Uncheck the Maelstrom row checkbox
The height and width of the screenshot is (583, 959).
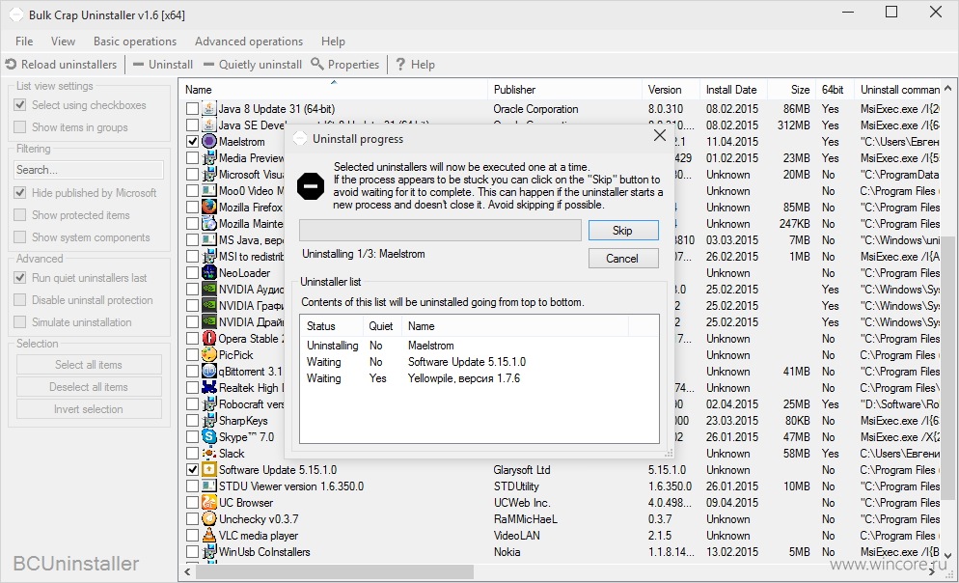pos(193,141)
